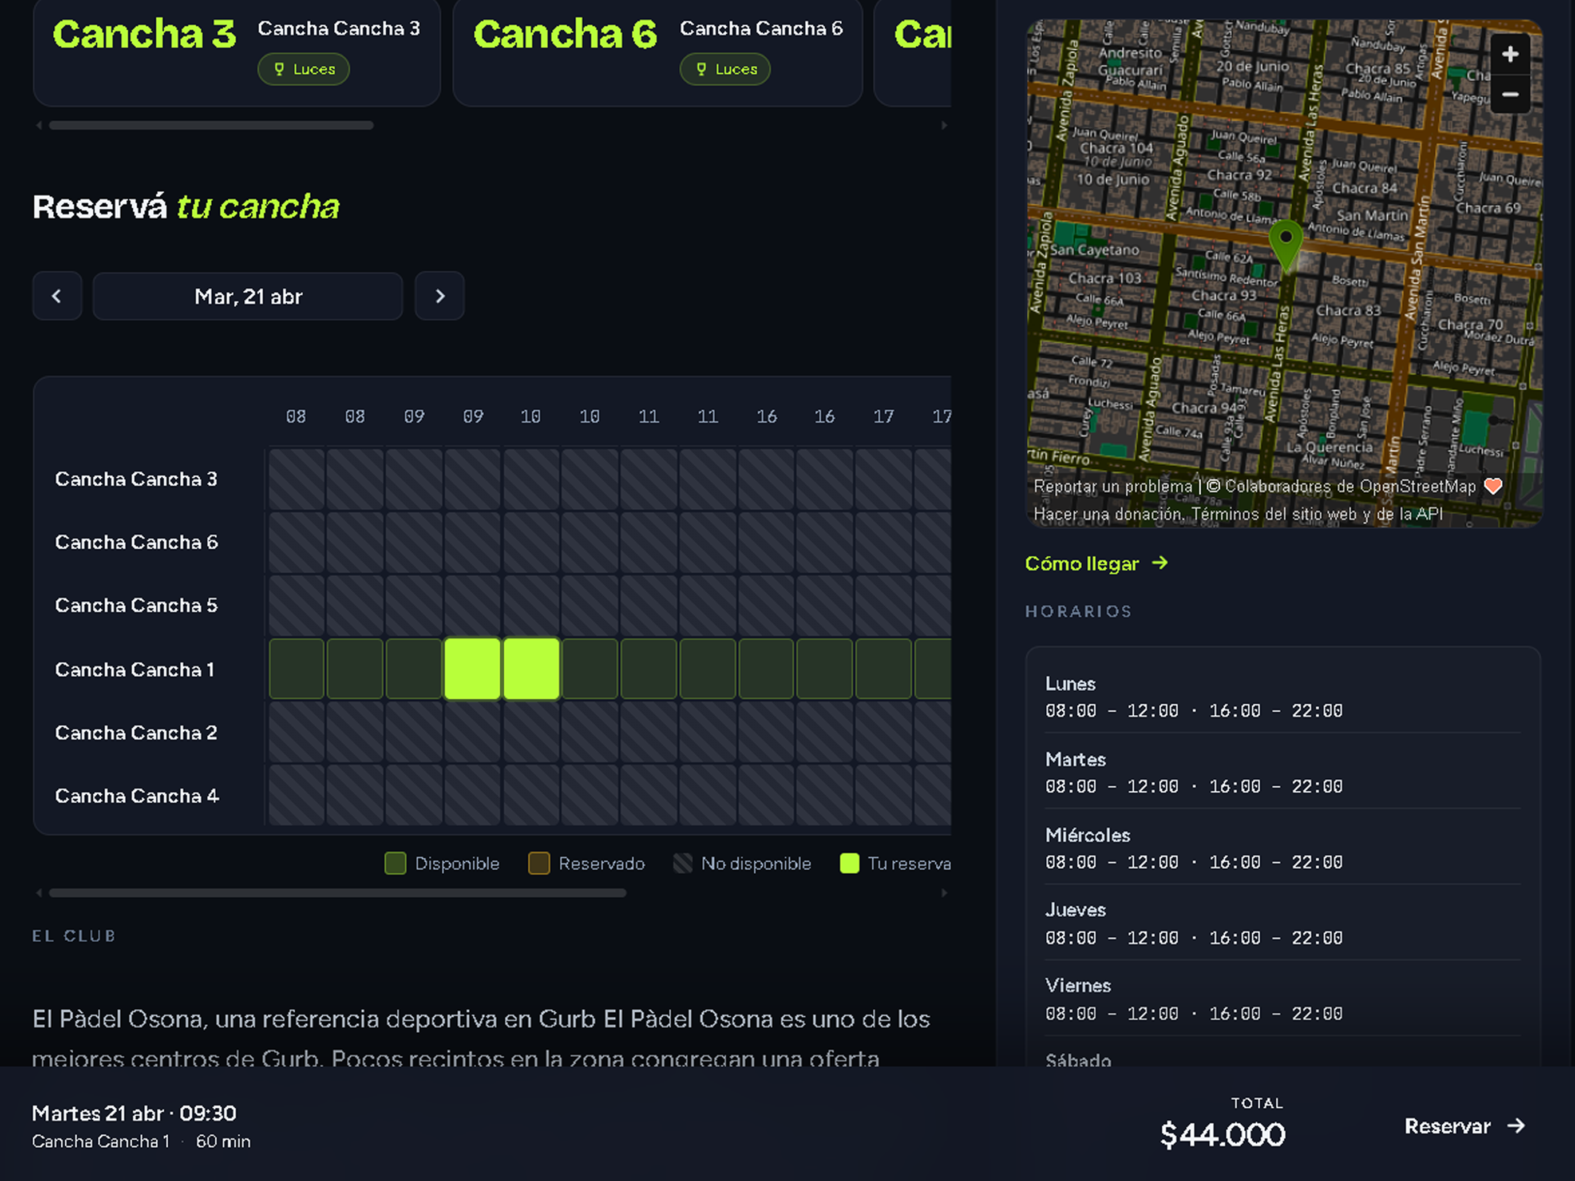Open Términos del sitio web y de la API
The image size is (1575, 1181).
pyautogui.click(x=1317, y=514)
